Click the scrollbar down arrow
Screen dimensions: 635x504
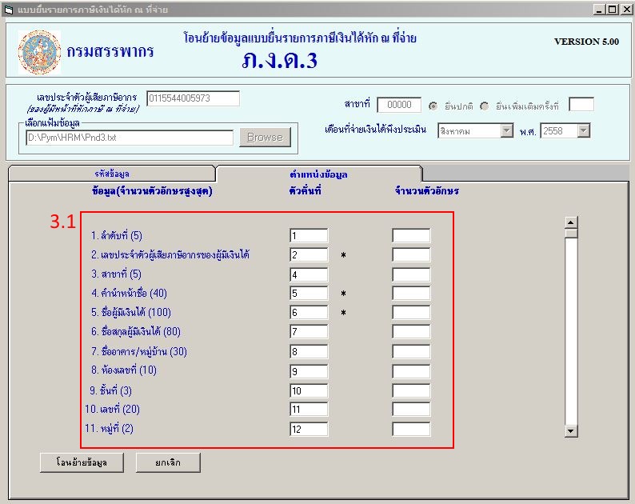tap(571, 431)
